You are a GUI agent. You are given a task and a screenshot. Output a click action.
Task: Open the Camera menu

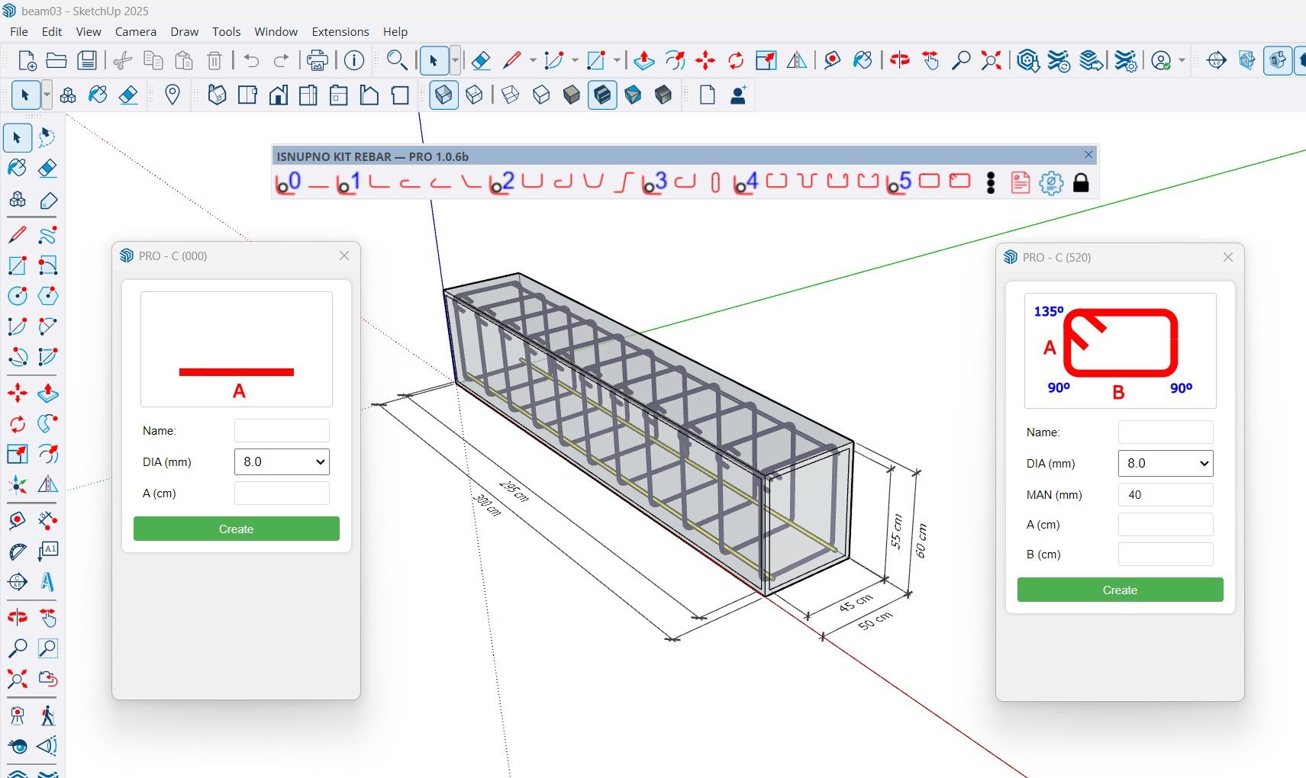[135, 32]
